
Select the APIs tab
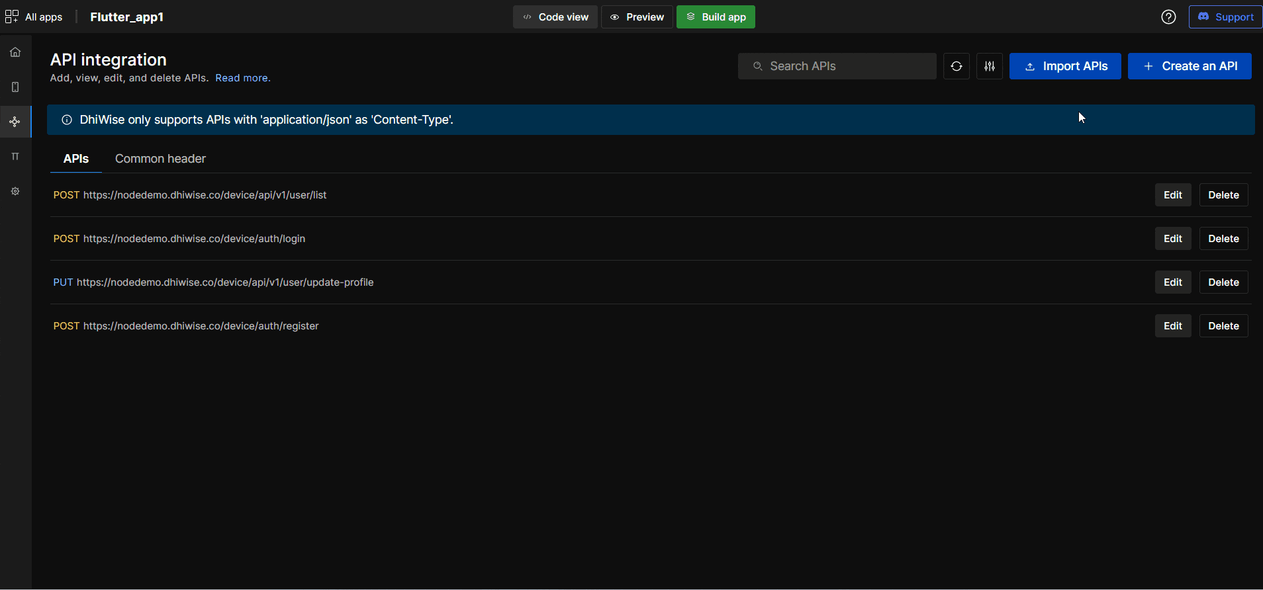coord(75,159)
